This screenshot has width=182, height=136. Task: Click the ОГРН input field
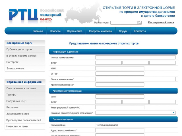click(x=120, y=74)
